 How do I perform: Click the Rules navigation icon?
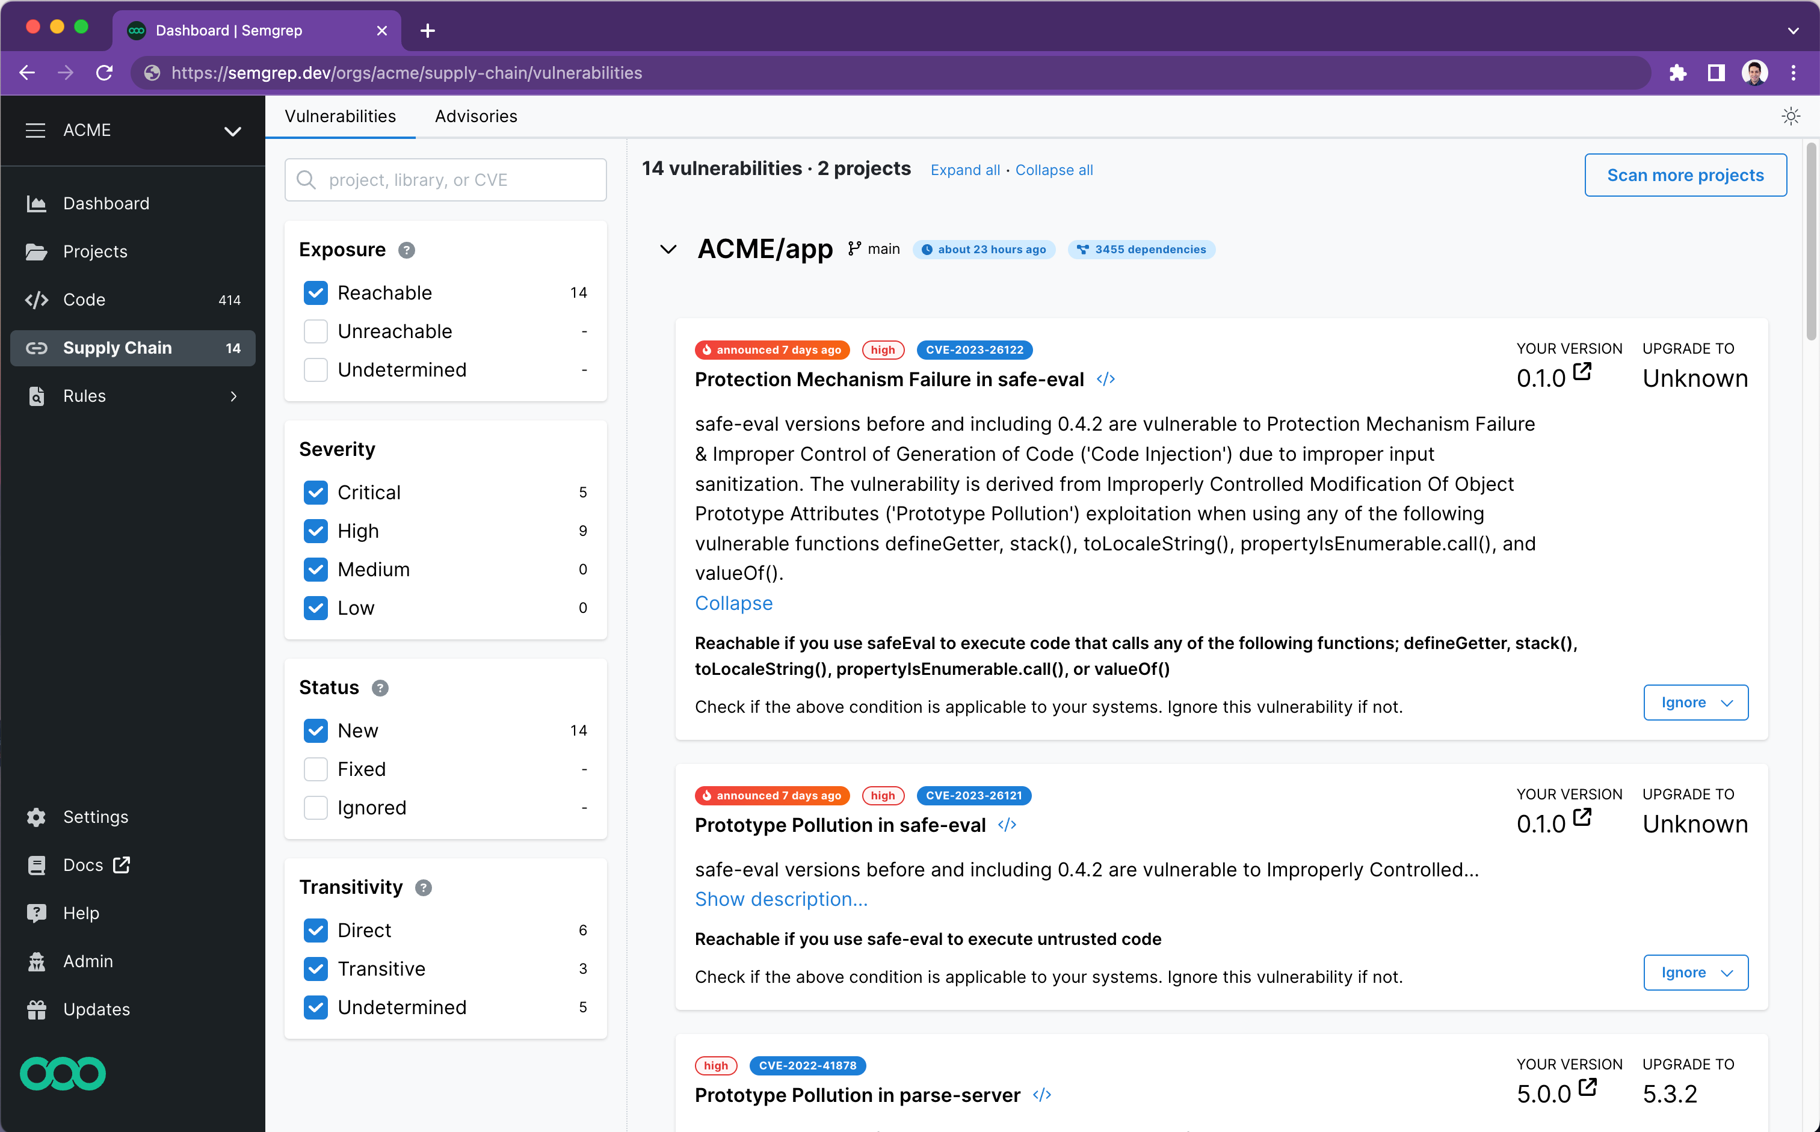38,395
